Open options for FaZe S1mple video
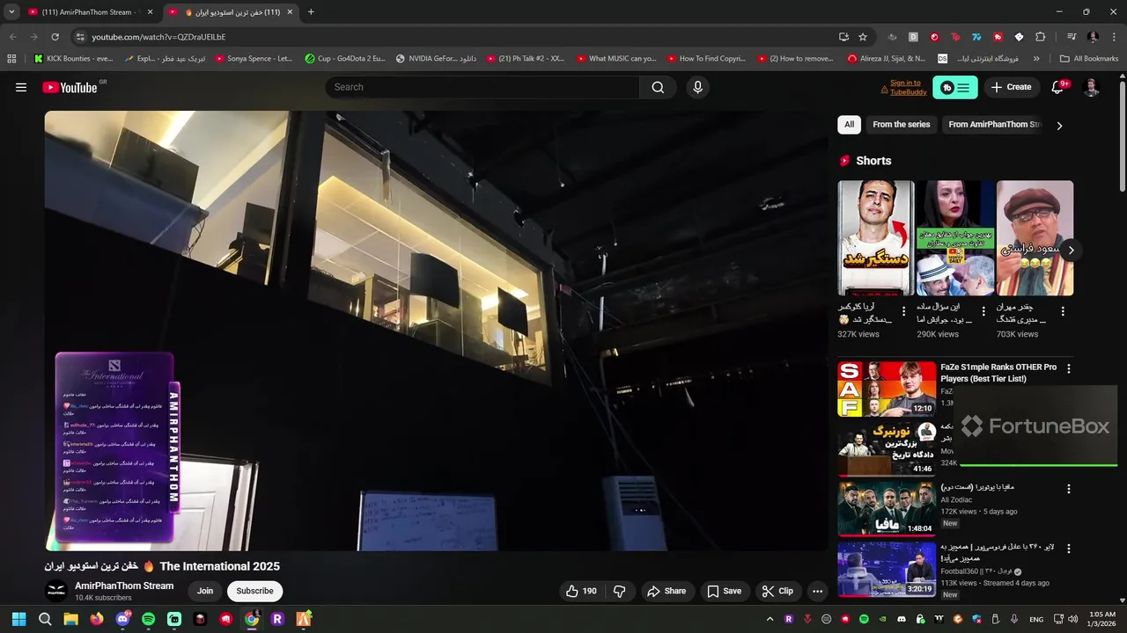The width and height of the screenshot is (1127, 633). (1069, 369)
